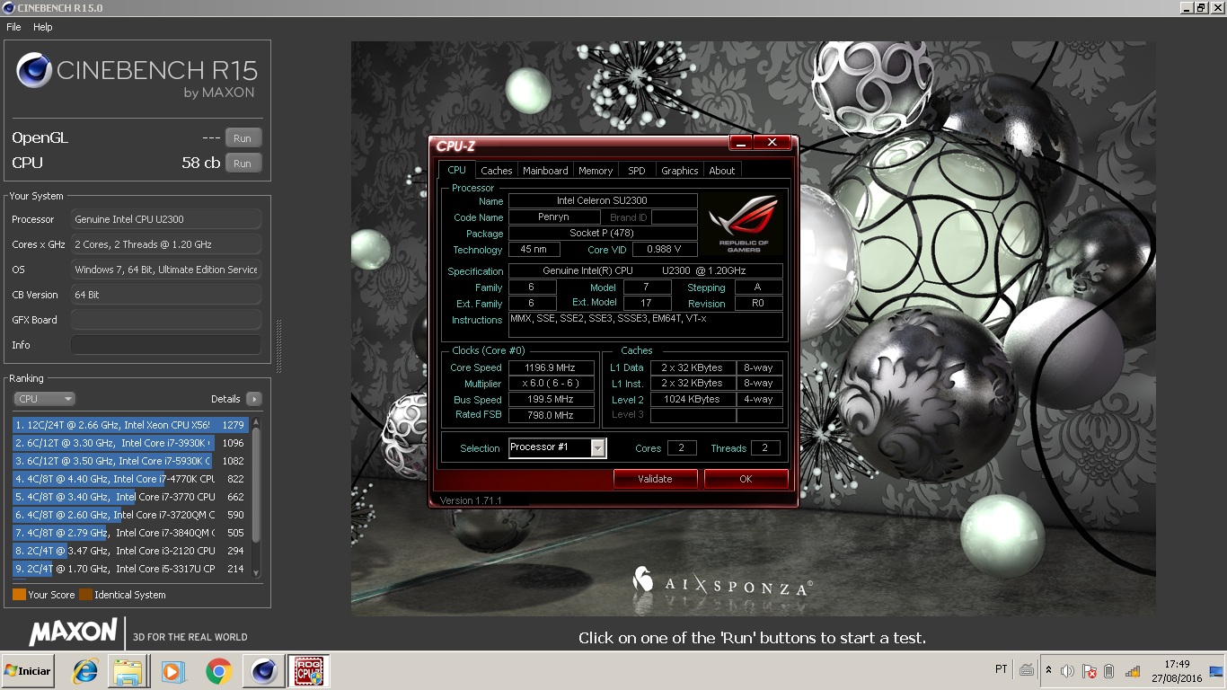Click the ranking list scrollbar thumb
Image resolution: width=1227 pixels, height=690 pixels.
point(256,485)
